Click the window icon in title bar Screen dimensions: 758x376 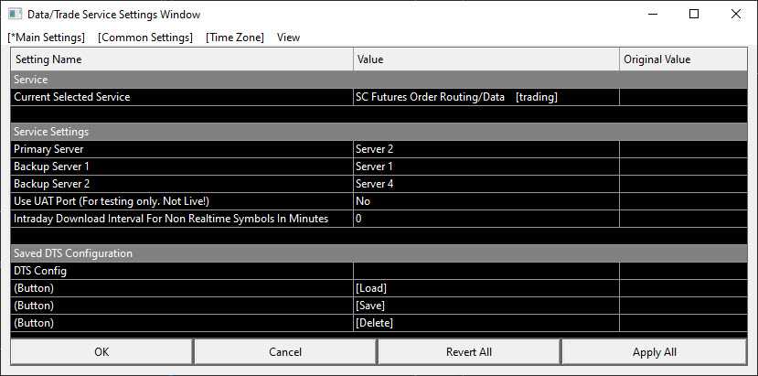[x=15, y=15]
